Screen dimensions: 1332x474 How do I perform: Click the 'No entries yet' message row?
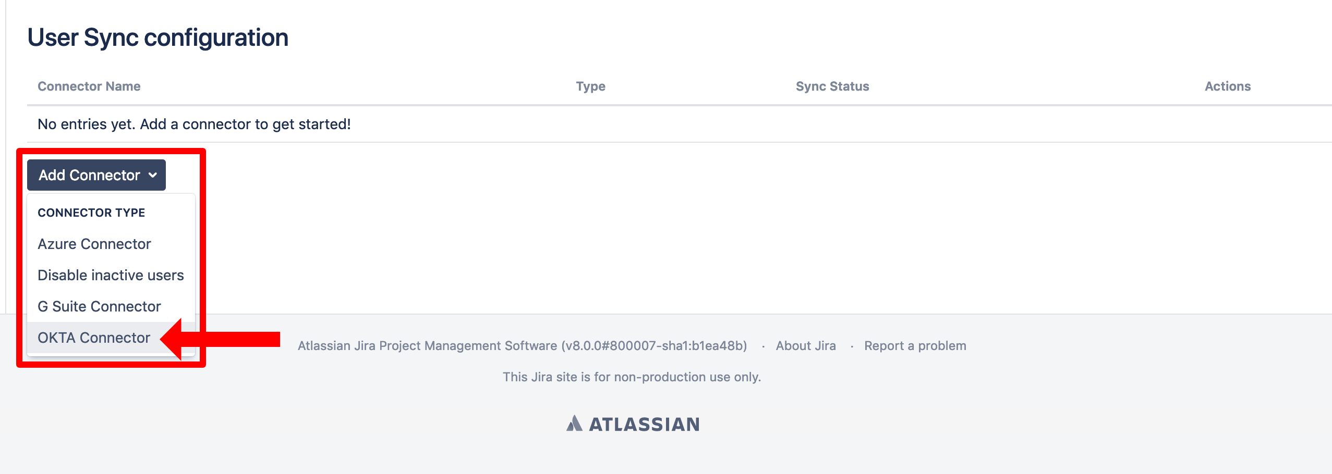pos(679,124)
